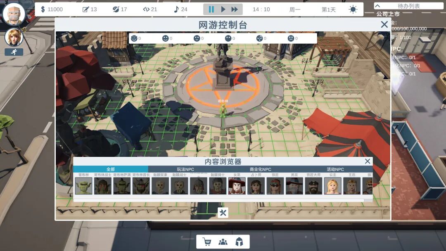Toggle the laughing emotion counter filter
The image size is (446, 251).
134,38
